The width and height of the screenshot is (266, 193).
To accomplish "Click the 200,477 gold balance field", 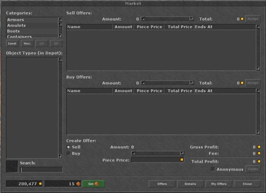I will 24,184.
